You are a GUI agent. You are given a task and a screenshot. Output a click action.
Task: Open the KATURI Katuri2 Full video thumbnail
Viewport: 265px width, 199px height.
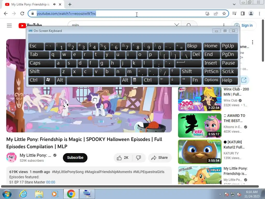(200, 152)
